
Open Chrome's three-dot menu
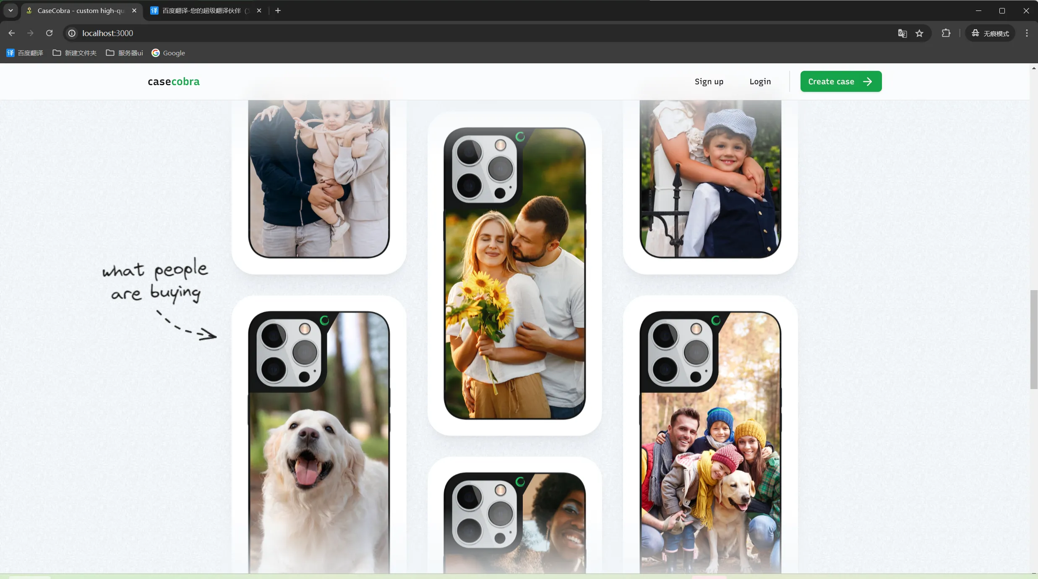coord(1027,33)
